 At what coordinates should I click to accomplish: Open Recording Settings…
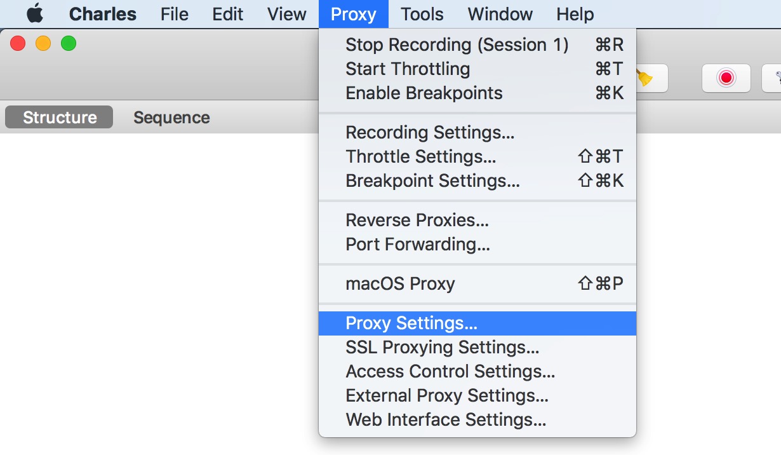(477, 133)
